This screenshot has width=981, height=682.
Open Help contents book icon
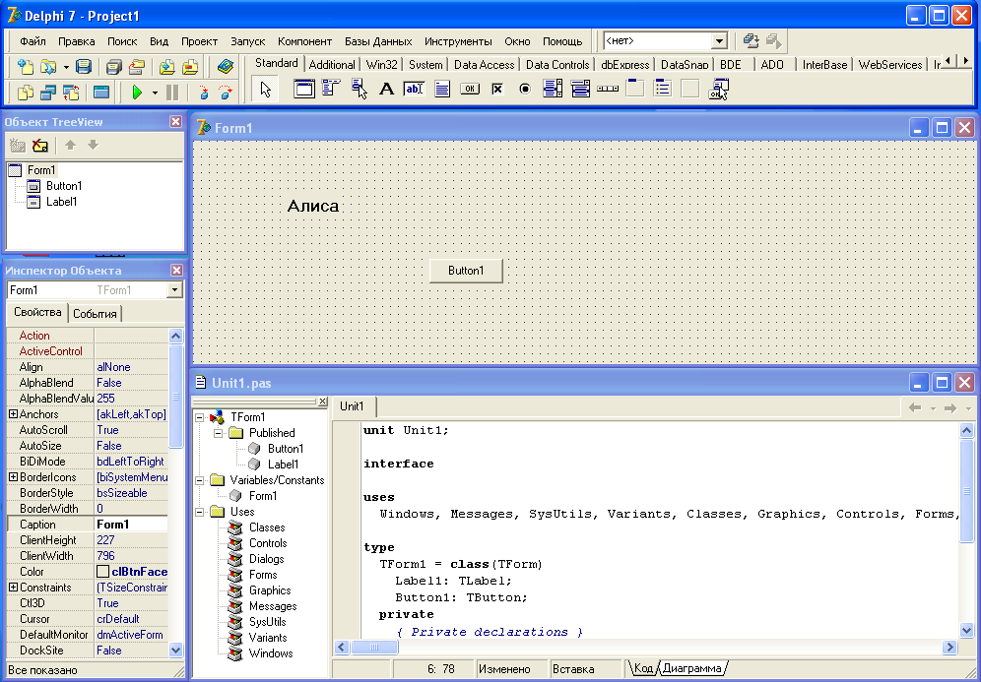(x=225, y=66)
